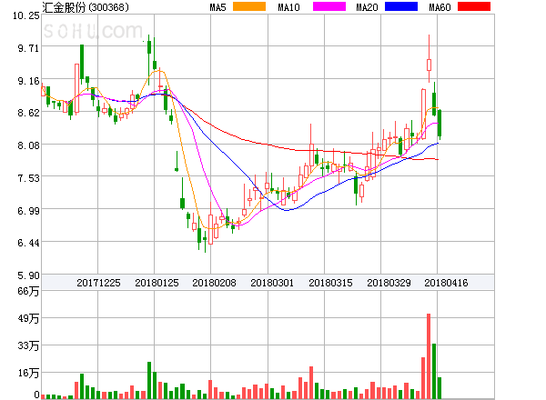Image resolution: width=546 pixels, height=400 pixels.
Task: Click the 7.53 price axis label
Action: (x=28, y=178)
